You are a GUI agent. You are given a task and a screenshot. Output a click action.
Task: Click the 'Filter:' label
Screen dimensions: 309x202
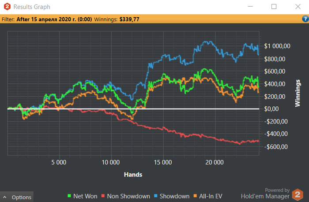(8, 19)
